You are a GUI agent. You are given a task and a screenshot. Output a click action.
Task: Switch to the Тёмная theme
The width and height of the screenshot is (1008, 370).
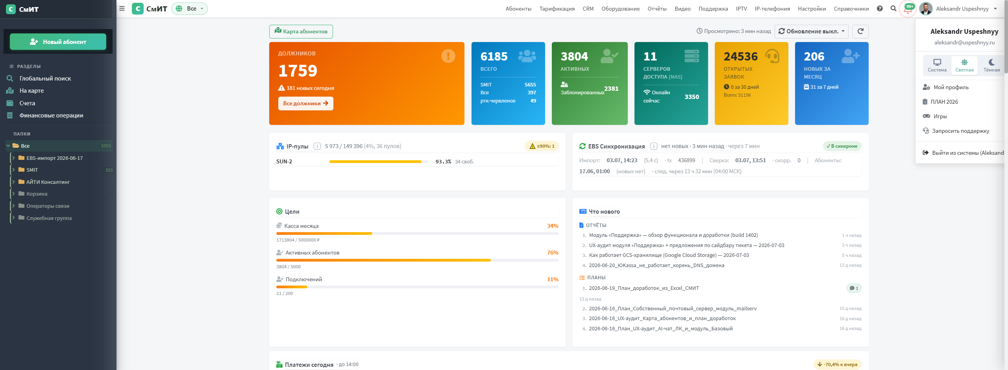(x=991, y=65)
